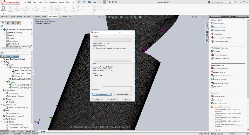Click the Zoom to Fit magnifier icon
249x135 pixels.
pyautogui.click(x=99, y=17)
